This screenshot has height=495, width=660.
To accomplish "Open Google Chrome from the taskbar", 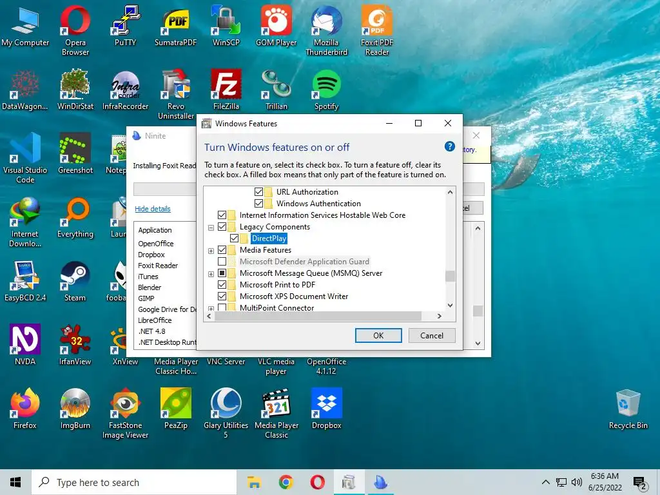I will [286, 482].
